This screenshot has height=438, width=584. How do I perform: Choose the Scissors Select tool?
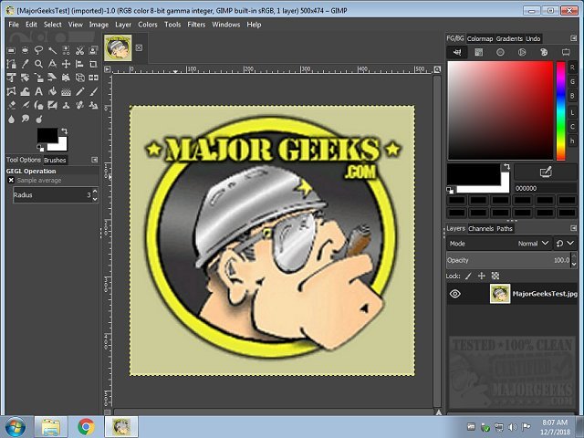79,50
